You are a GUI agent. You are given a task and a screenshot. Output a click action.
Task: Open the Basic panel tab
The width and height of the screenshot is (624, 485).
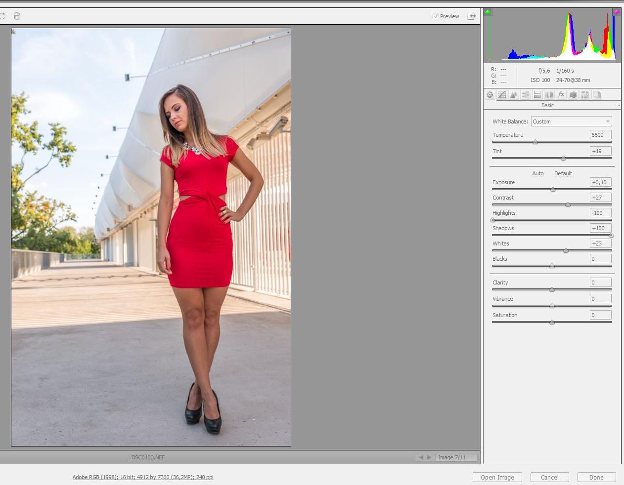(x=490, y=95)
